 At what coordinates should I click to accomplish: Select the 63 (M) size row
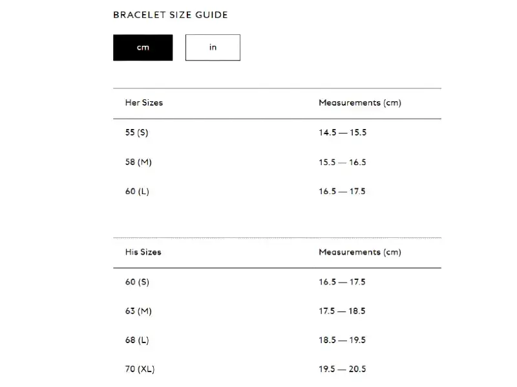(138, 311)
